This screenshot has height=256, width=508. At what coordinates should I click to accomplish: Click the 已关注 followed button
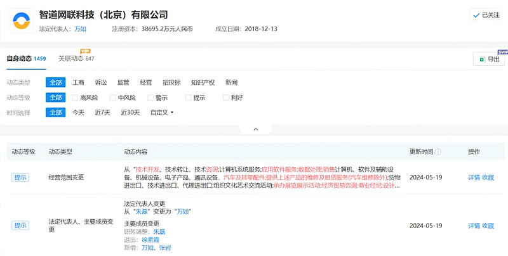pos(486,15)
